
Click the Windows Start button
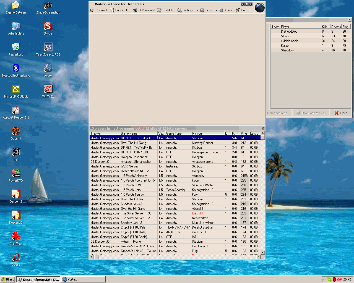click(8, 279)
